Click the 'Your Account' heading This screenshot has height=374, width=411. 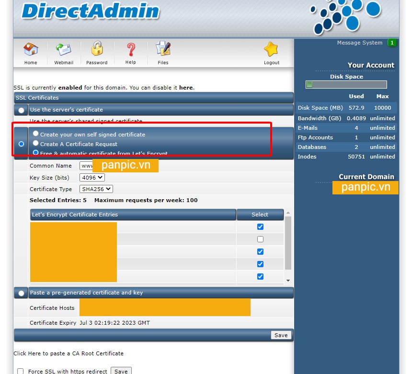(x=371, y=65)
